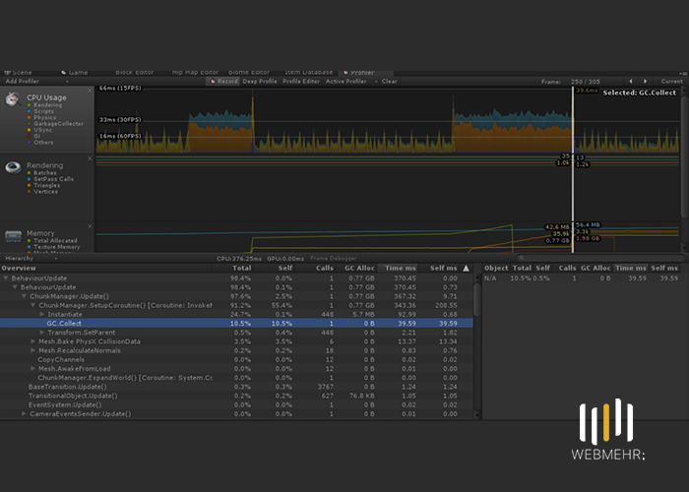Close the CPU Usage profiler module

91,91
